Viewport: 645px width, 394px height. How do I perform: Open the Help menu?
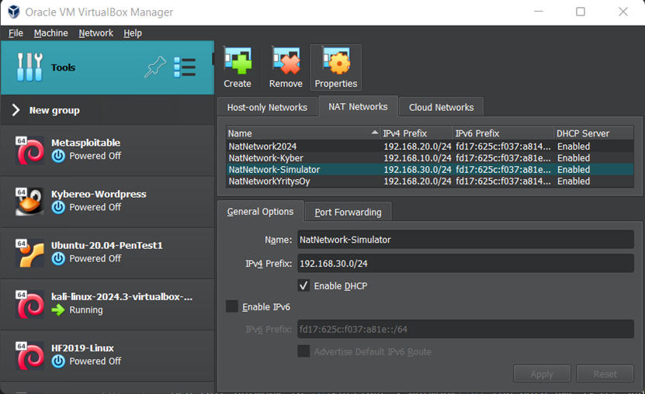pos(133,33)
